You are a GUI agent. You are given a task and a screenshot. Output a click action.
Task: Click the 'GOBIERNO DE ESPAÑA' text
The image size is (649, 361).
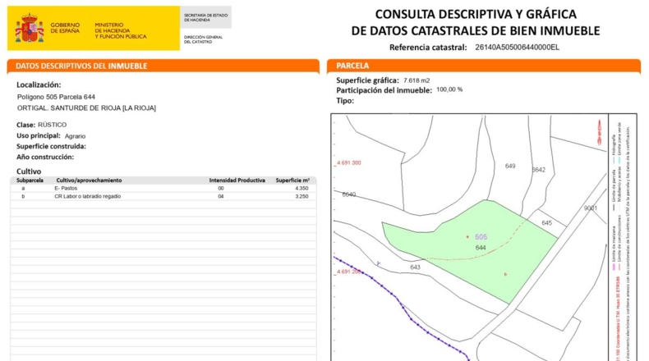(x=65, y=28)
